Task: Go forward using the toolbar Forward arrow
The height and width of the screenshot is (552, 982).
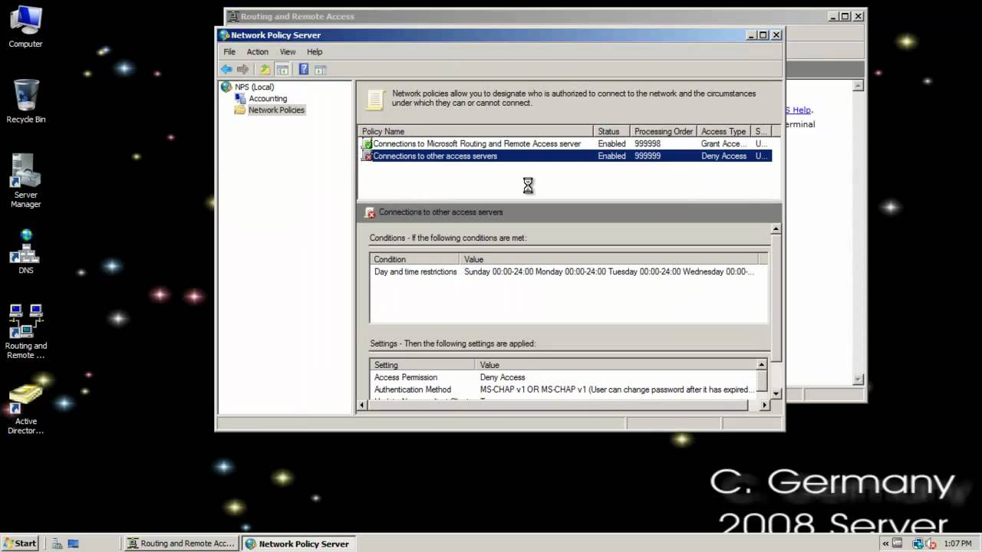Action: [x=243, y=69]
